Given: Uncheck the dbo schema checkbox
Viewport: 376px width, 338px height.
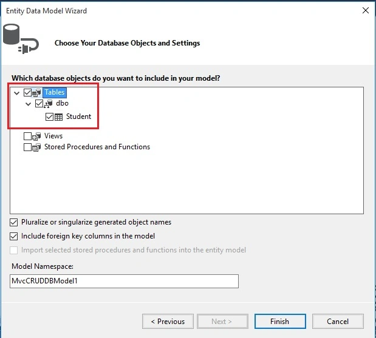Looking at the screenshot, I should [x=39, y=104].
